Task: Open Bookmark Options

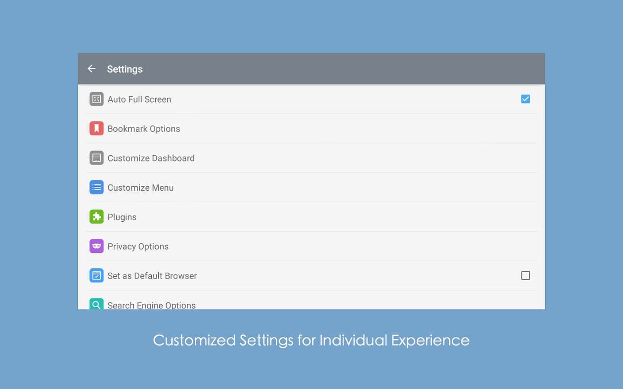Action: coord(144,129)
